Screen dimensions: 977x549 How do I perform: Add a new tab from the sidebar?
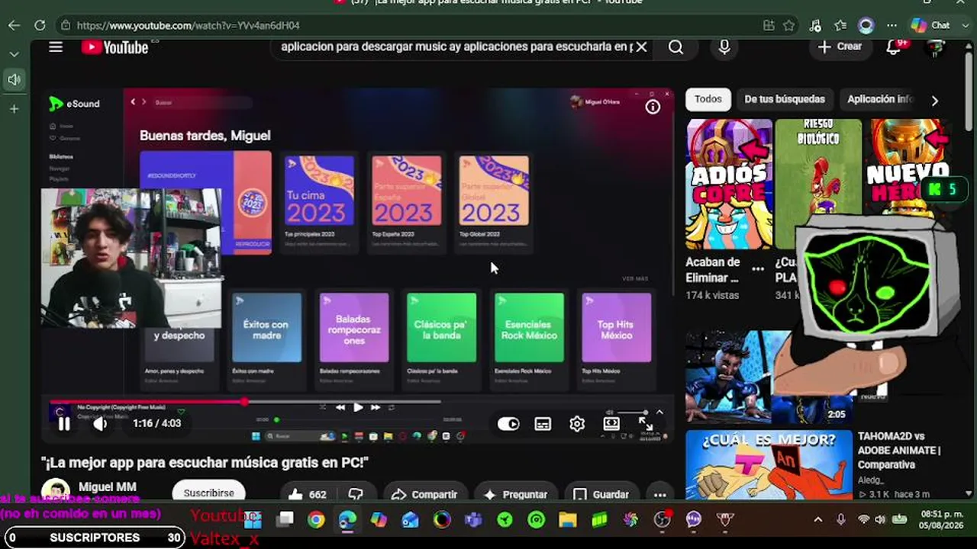(x=15, y=109)
